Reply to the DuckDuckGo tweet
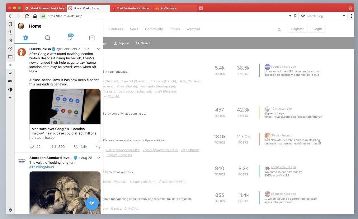Viewport: 358px width, 219px height. coord(32,147)
